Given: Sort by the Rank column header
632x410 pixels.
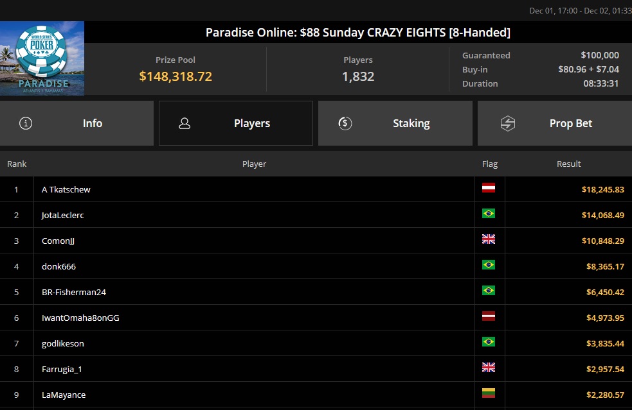Looking at the screenshot, I should (17, 164).
